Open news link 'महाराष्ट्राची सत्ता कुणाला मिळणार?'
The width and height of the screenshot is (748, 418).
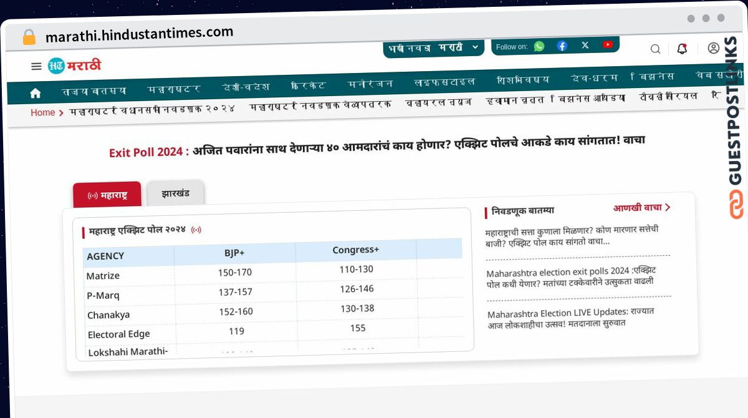coord(572,235)
